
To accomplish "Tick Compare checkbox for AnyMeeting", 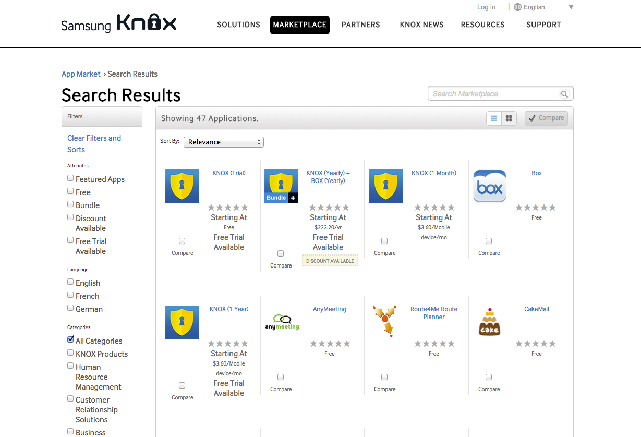I will 281,377.
